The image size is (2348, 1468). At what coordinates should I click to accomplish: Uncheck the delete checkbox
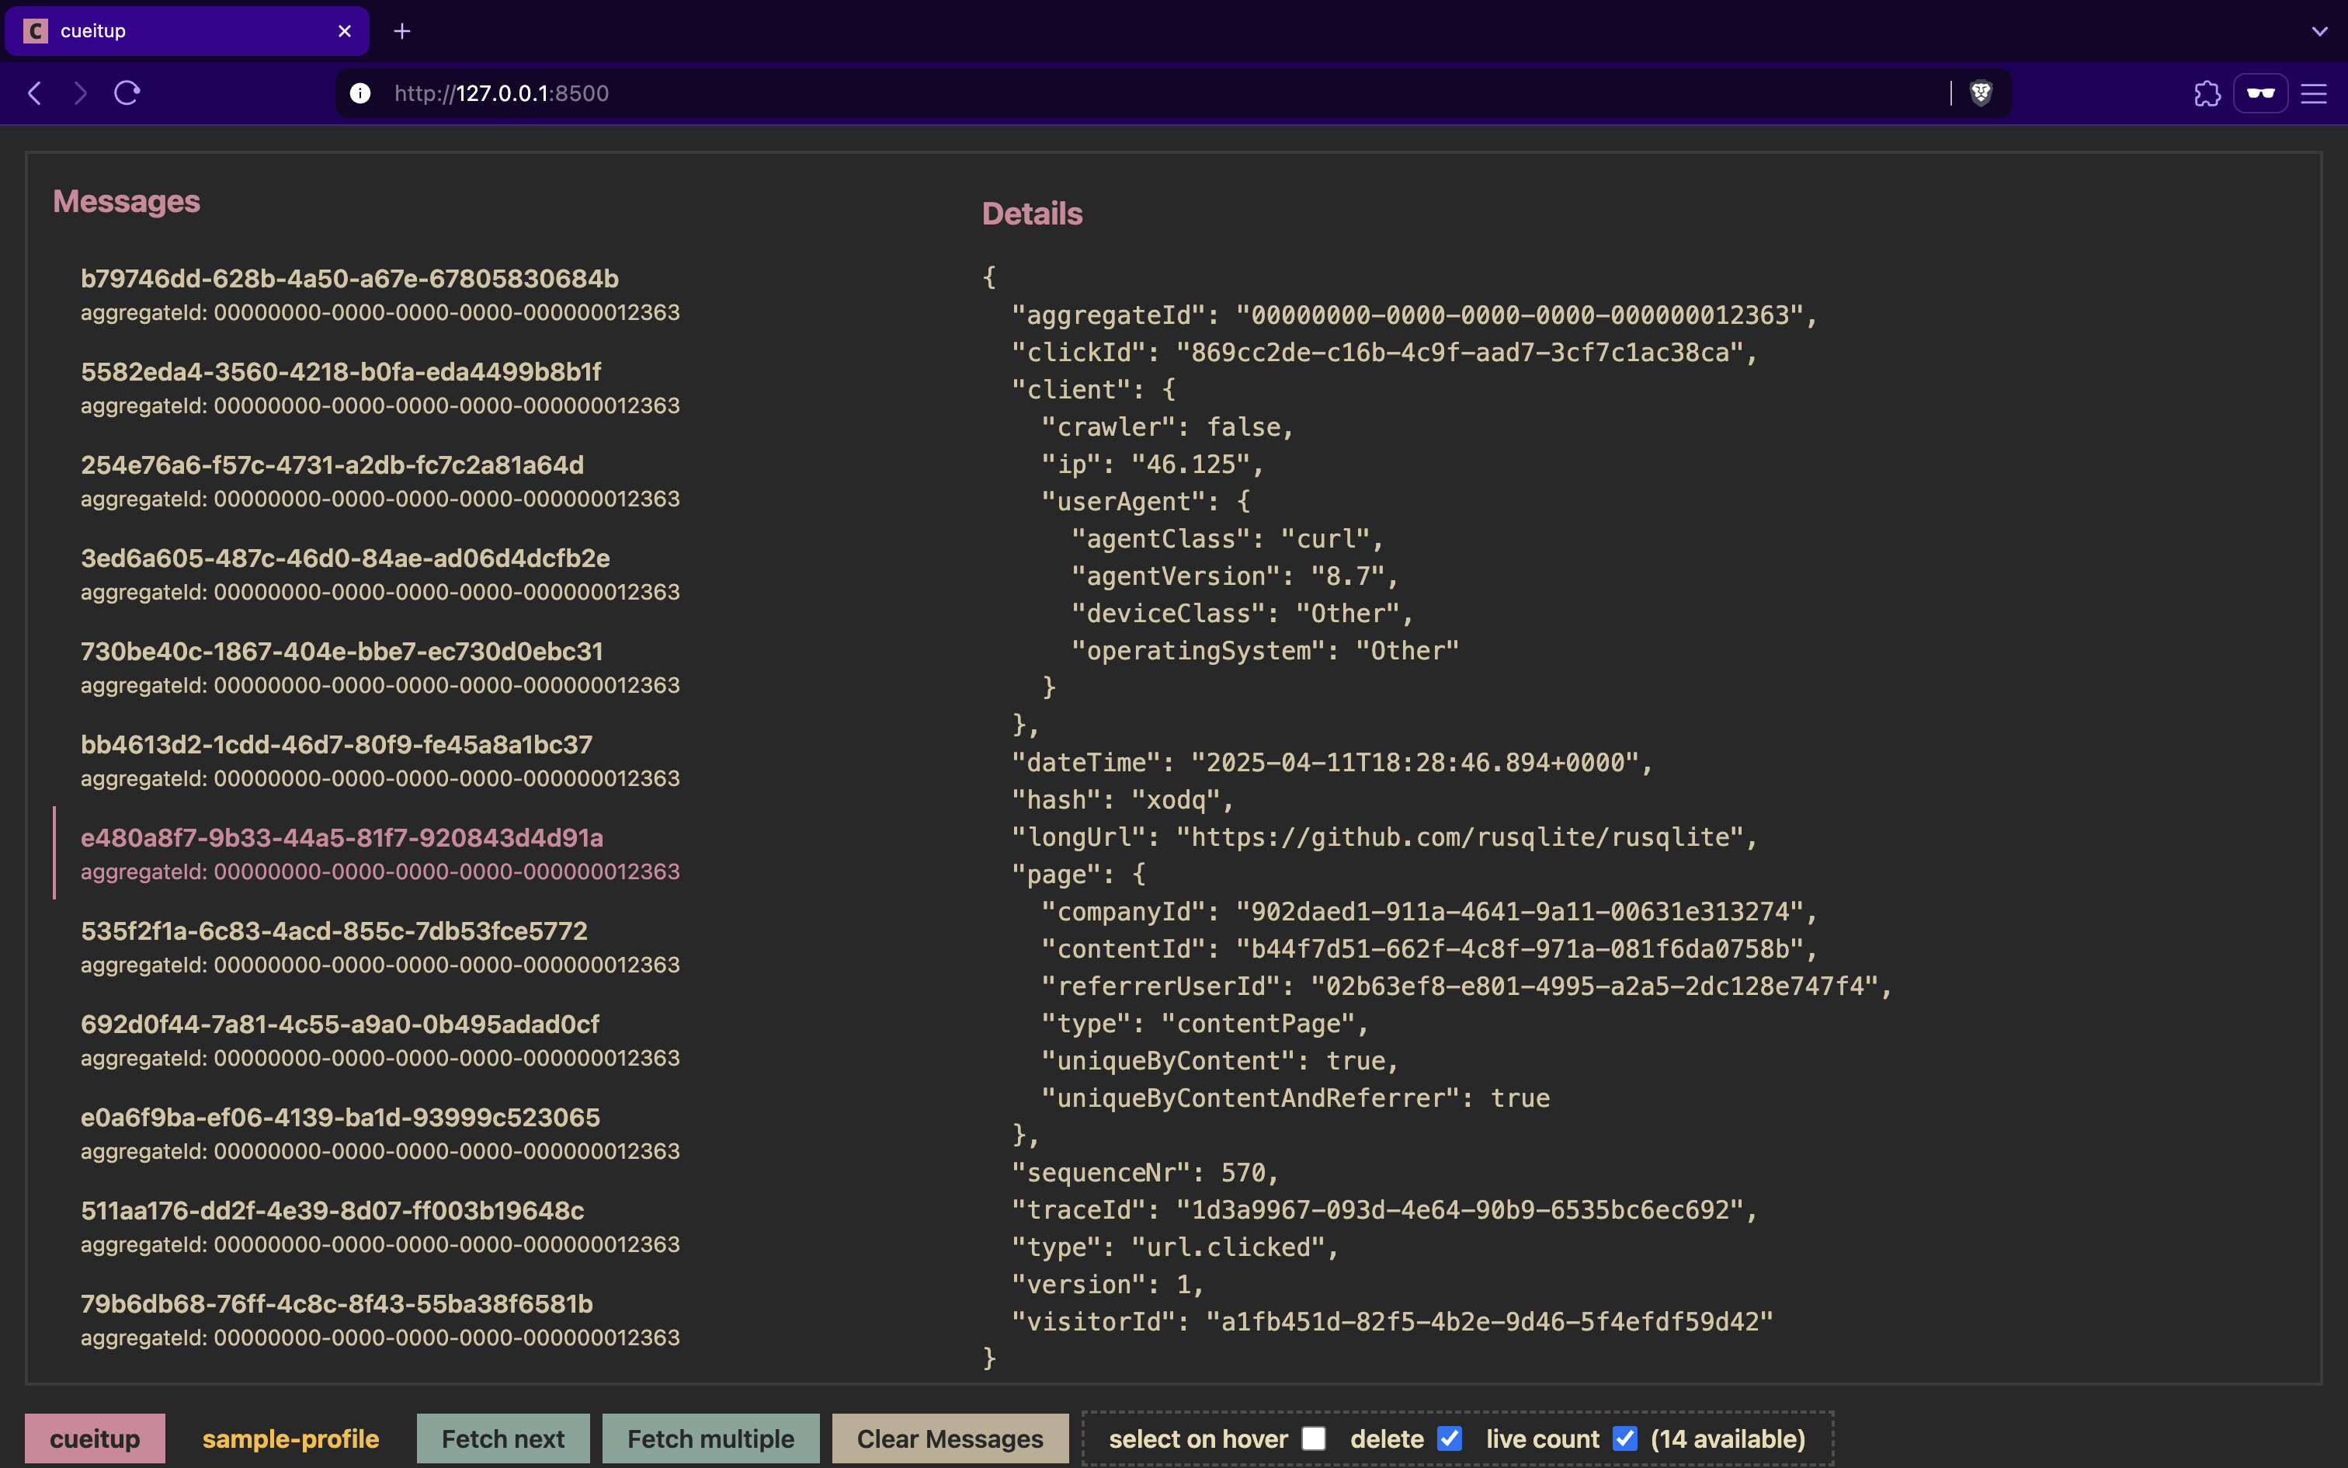[1450, 1438]
